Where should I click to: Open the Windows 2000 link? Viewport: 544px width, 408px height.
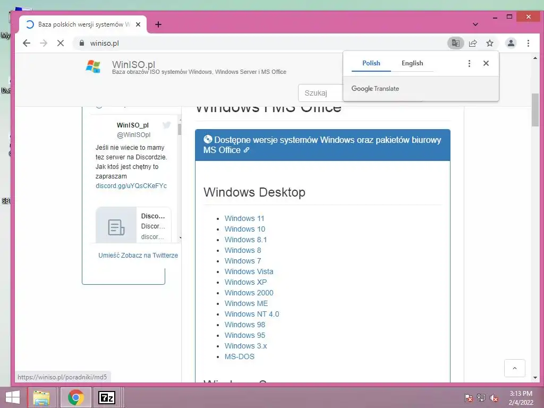click(249, 293)
